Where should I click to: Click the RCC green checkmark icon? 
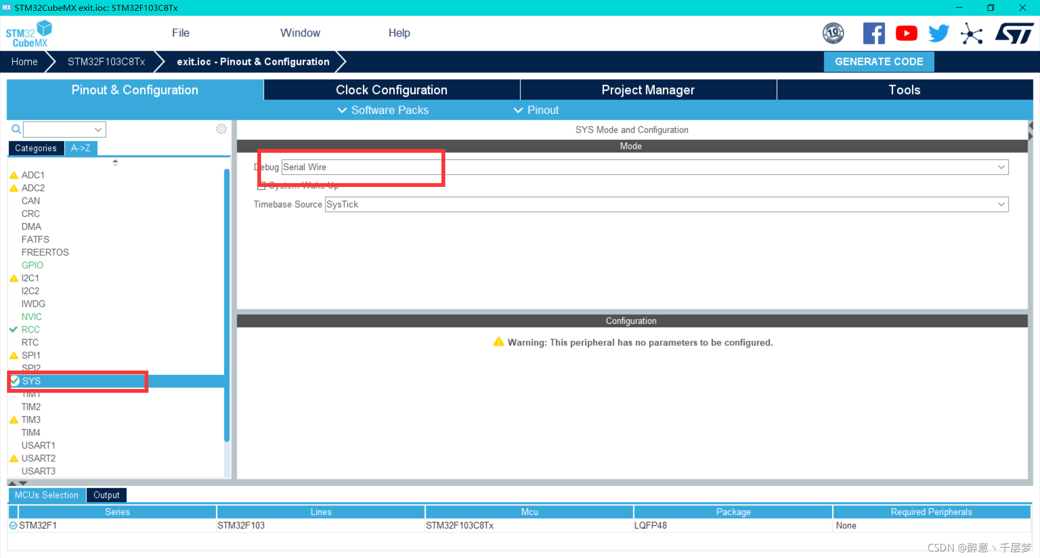click(x=14, y=329)
